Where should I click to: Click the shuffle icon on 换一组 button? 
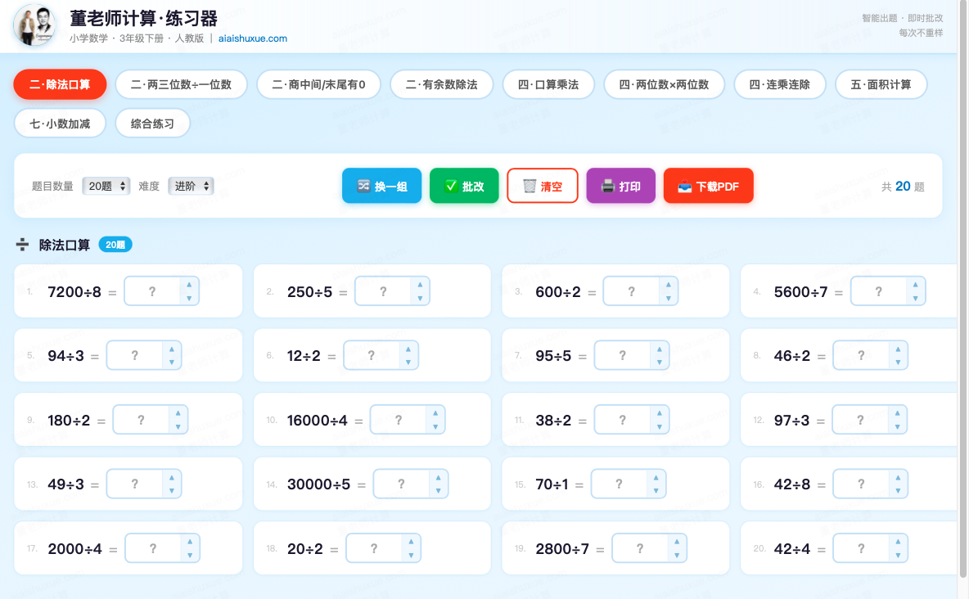[x=364, y=186]
